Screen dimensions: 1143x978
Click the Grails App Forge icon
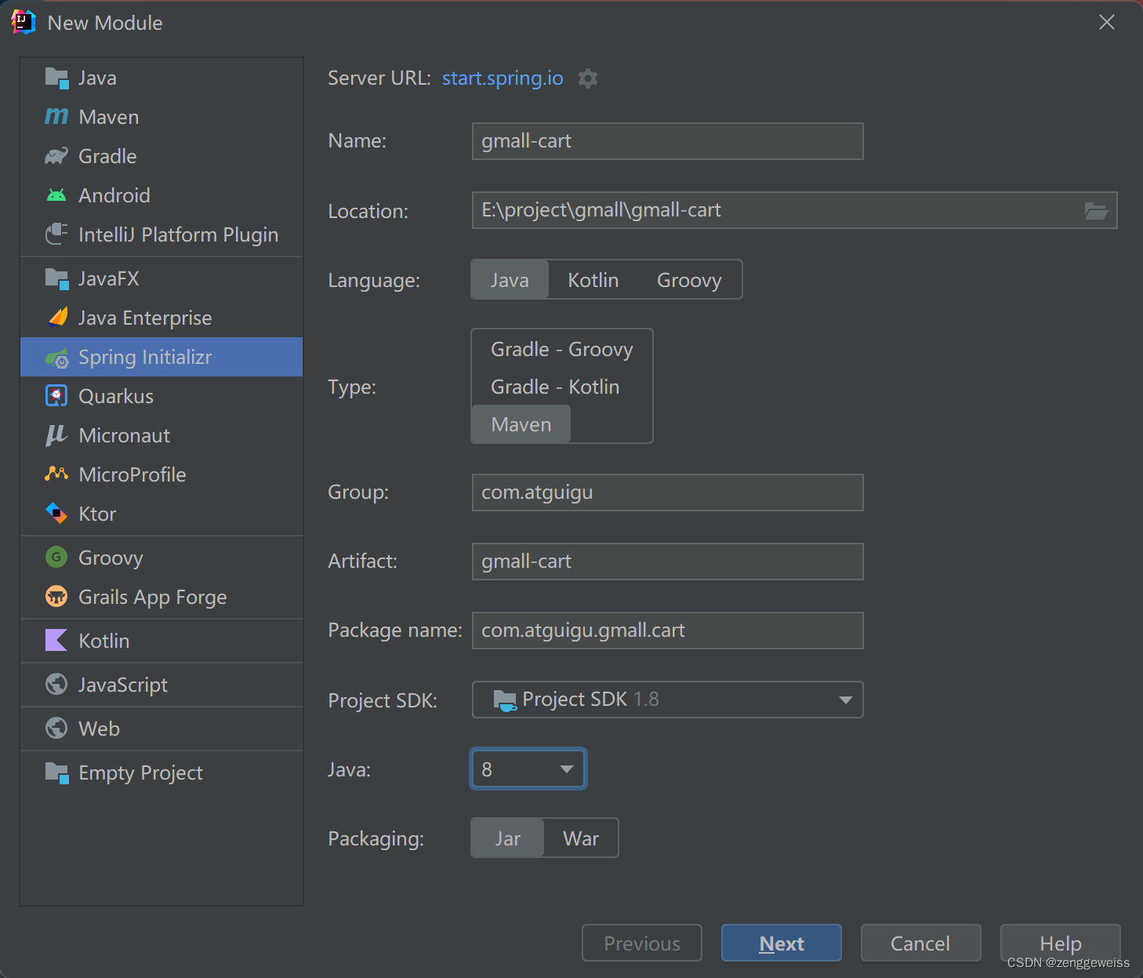[x=56, y=597]
